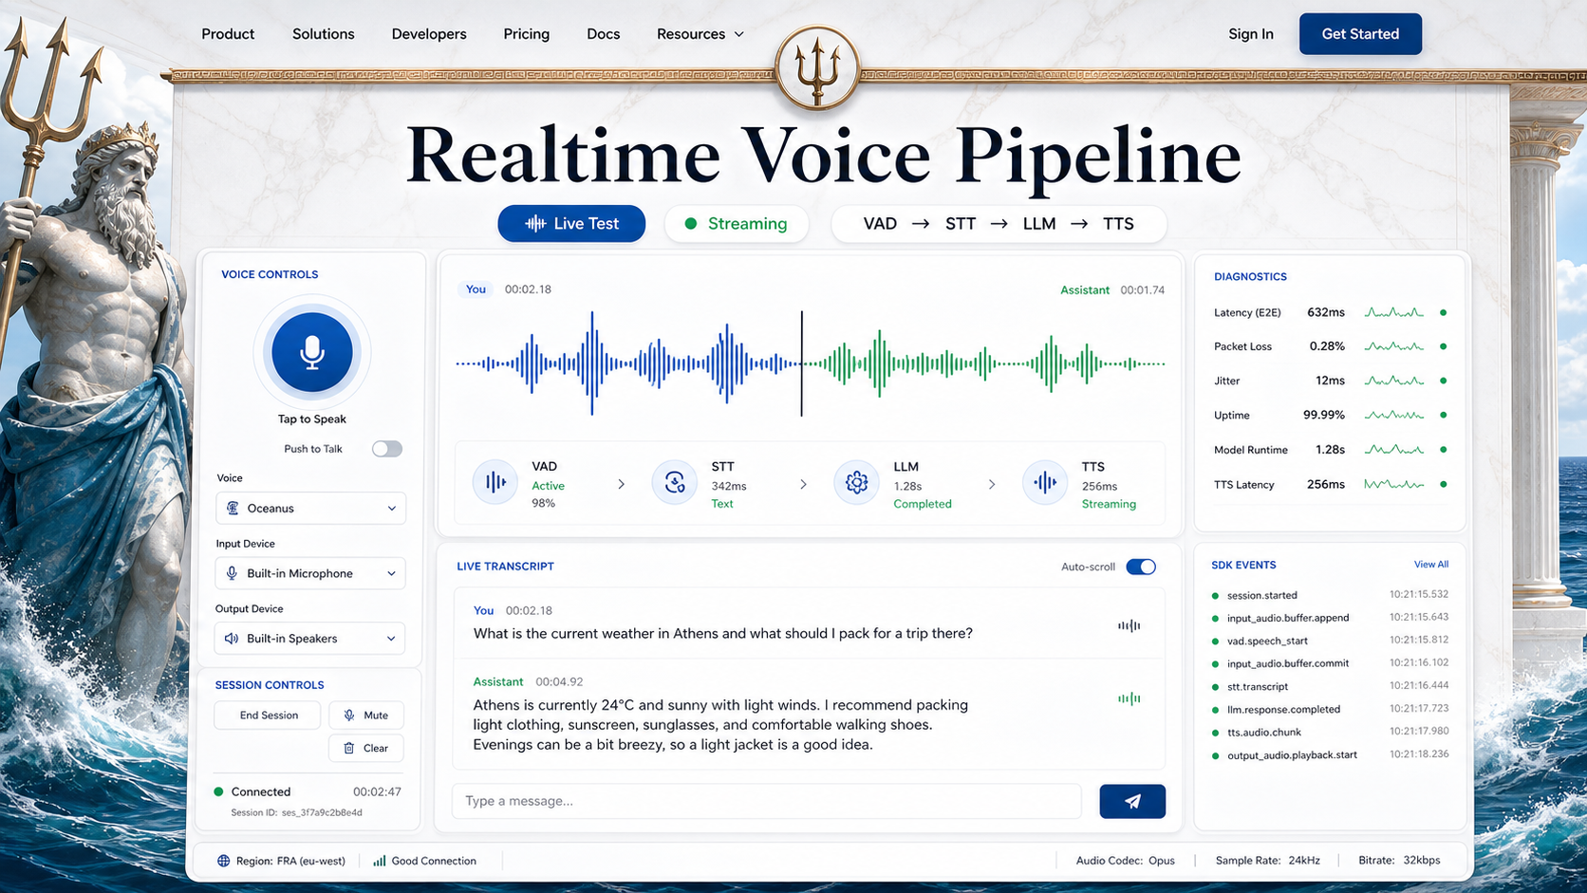Click the STT stage icon
This screenshot has height=893, width=1587.
[x=675, y=483]
